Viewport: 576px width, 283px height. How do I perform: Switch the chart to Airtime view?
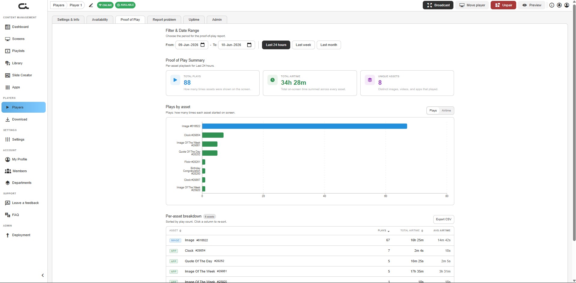[x=446, y=111]
